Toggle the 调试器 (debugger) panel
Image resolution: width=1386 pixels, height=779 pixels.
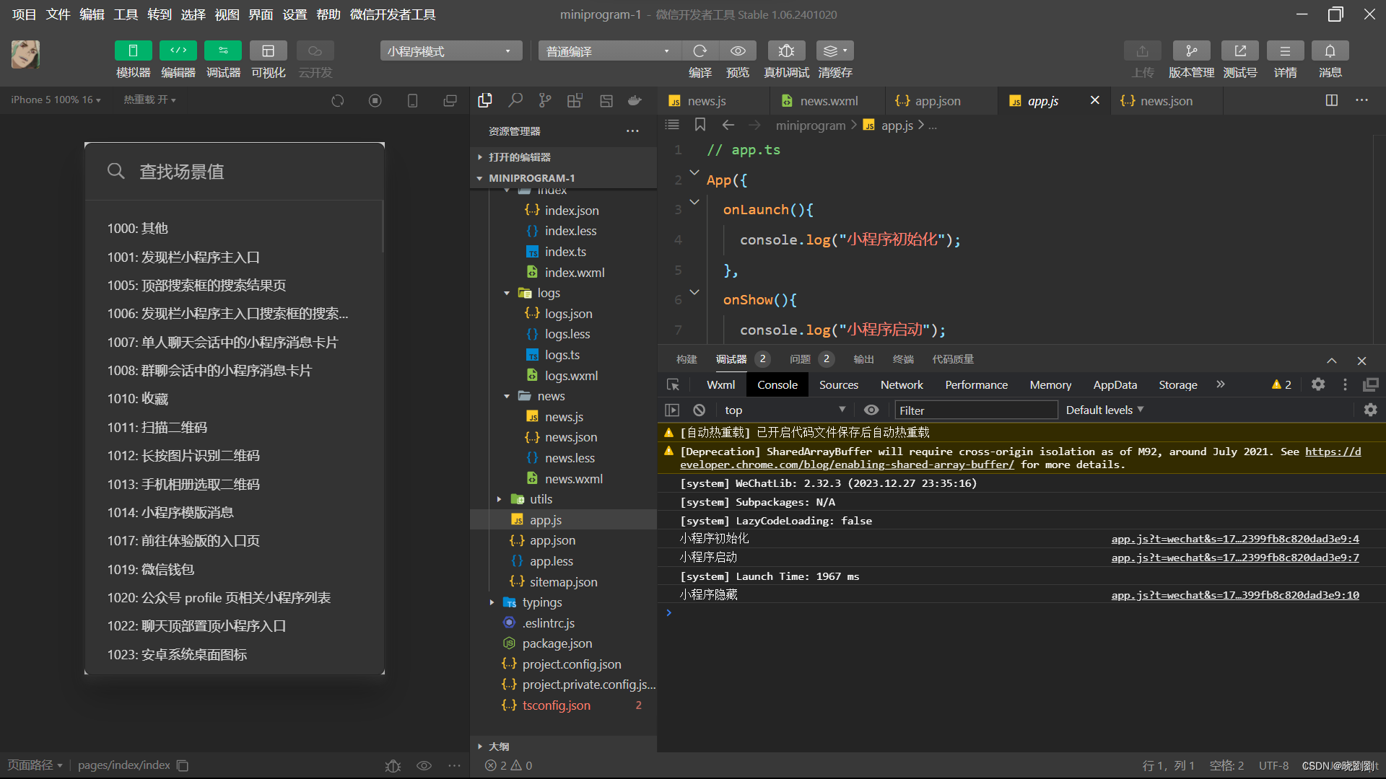[x=223, y=51]
